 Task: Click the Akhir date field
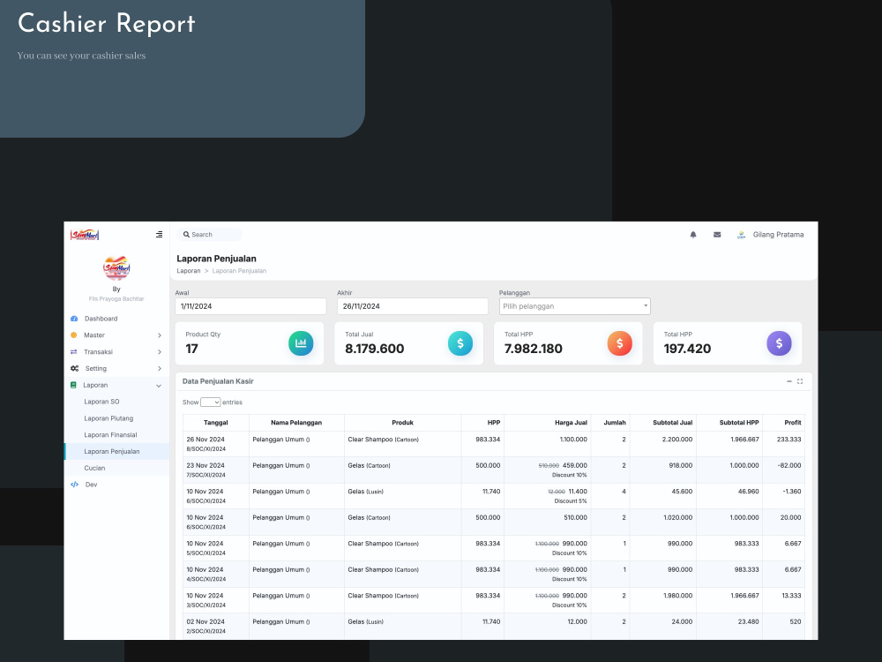412,306
